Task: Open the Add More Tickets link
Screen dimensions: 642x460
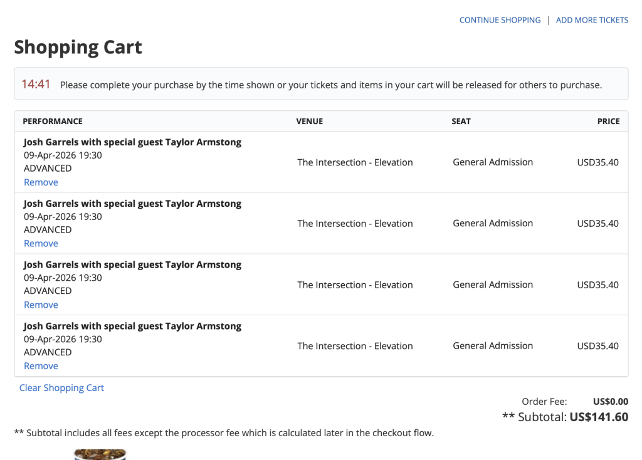Action: click(x=592, y=20)
